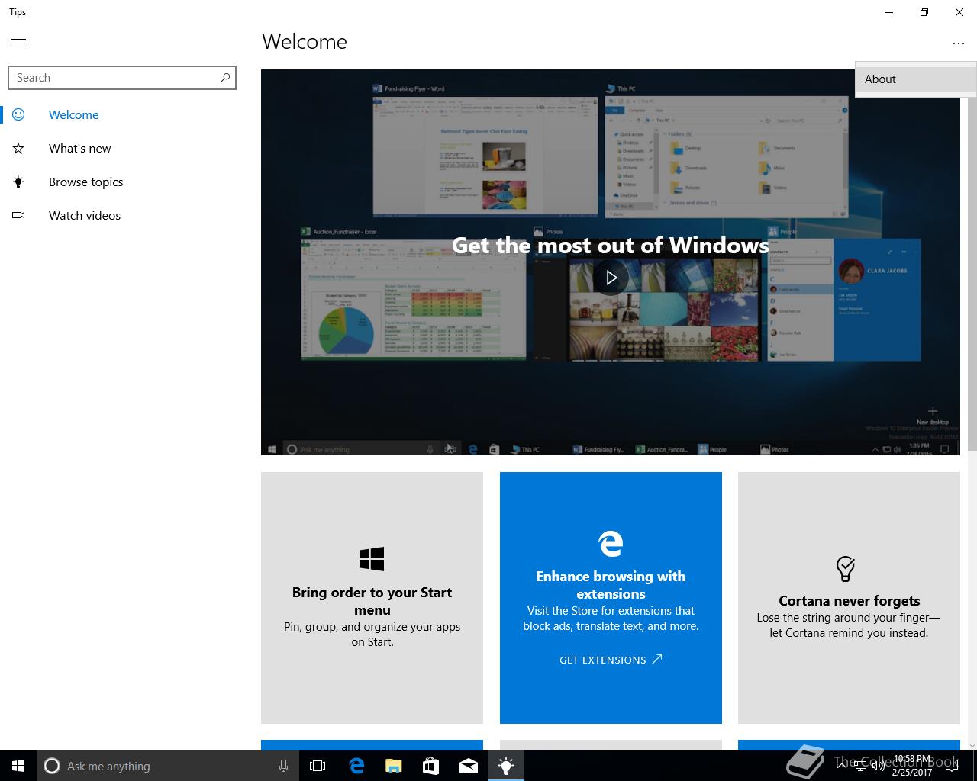Click the lightbulb icon on Cortana tile
Screen dimensions: 977x781
845,569
